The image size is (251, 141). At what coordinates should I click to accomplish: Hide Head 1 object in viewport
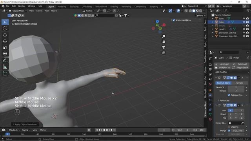[244, 29]
